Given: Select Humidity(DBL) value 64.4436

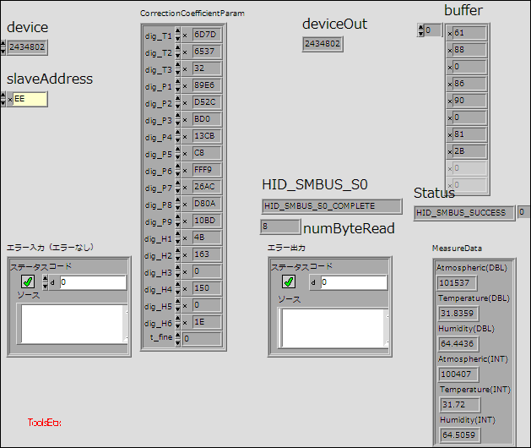Looking at the screenshot, I should pyautogui.click(x=458, y=343).
